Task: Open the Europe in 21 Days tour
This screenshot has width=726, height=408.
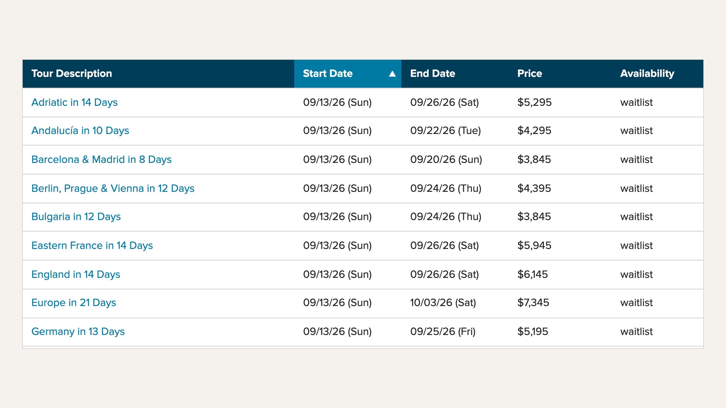Action: (x=74, y=303)
